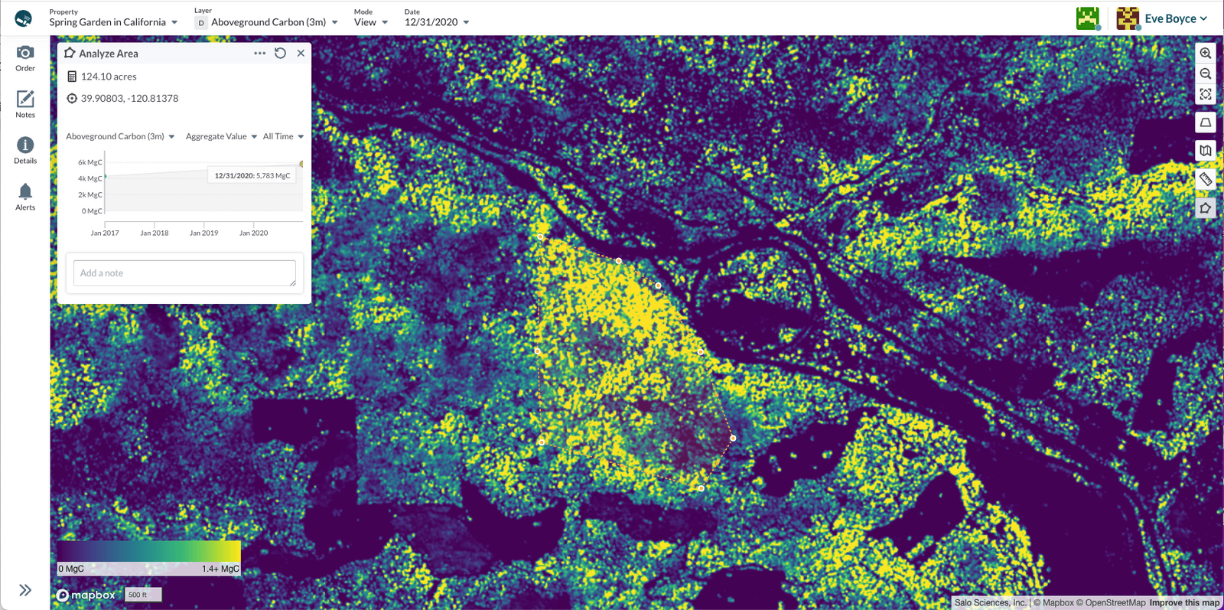The width and height of the screenshot is (1224, 610).
Task: Toggle the map tilt perspective view
Action: tap(1206, 122)
